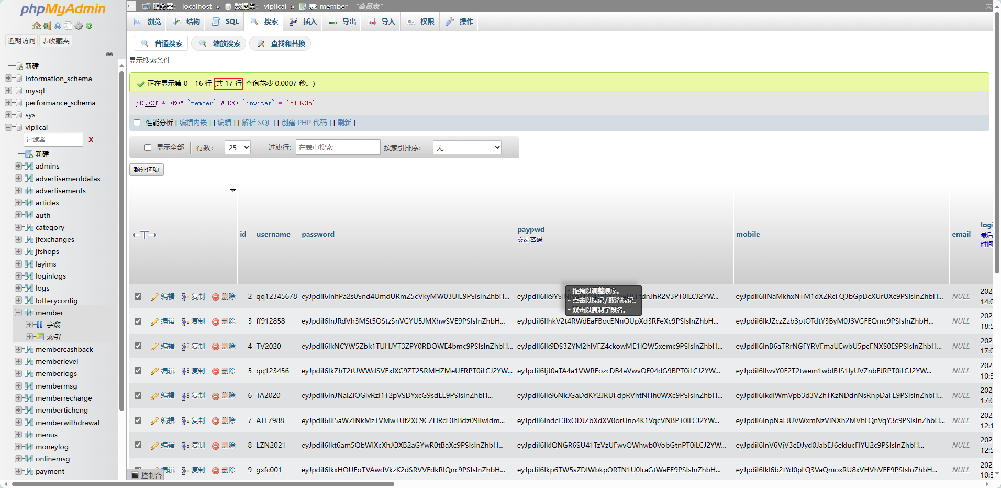1001x488 pixels.
Task: Toggle the 显示全部 show all checkbox
Action: pos(148,148)
